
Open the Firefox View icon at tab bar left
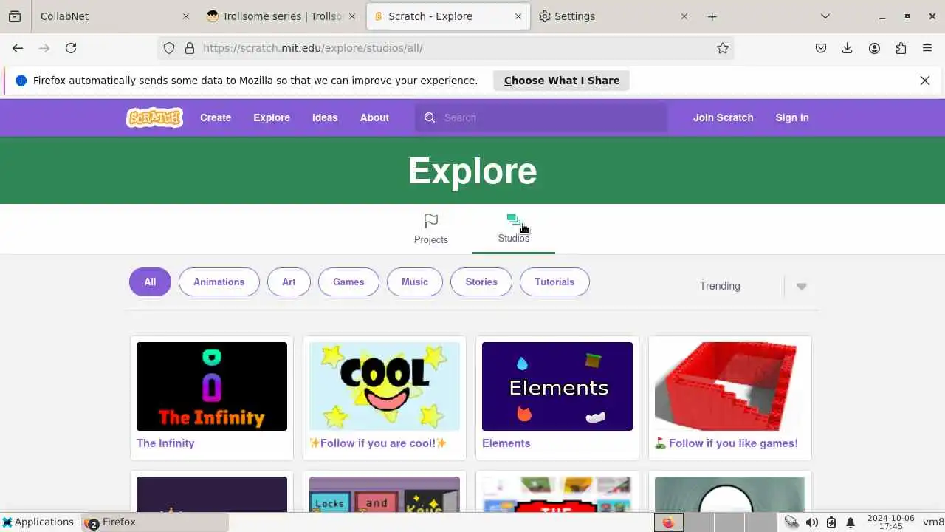(x=15, y=16)
